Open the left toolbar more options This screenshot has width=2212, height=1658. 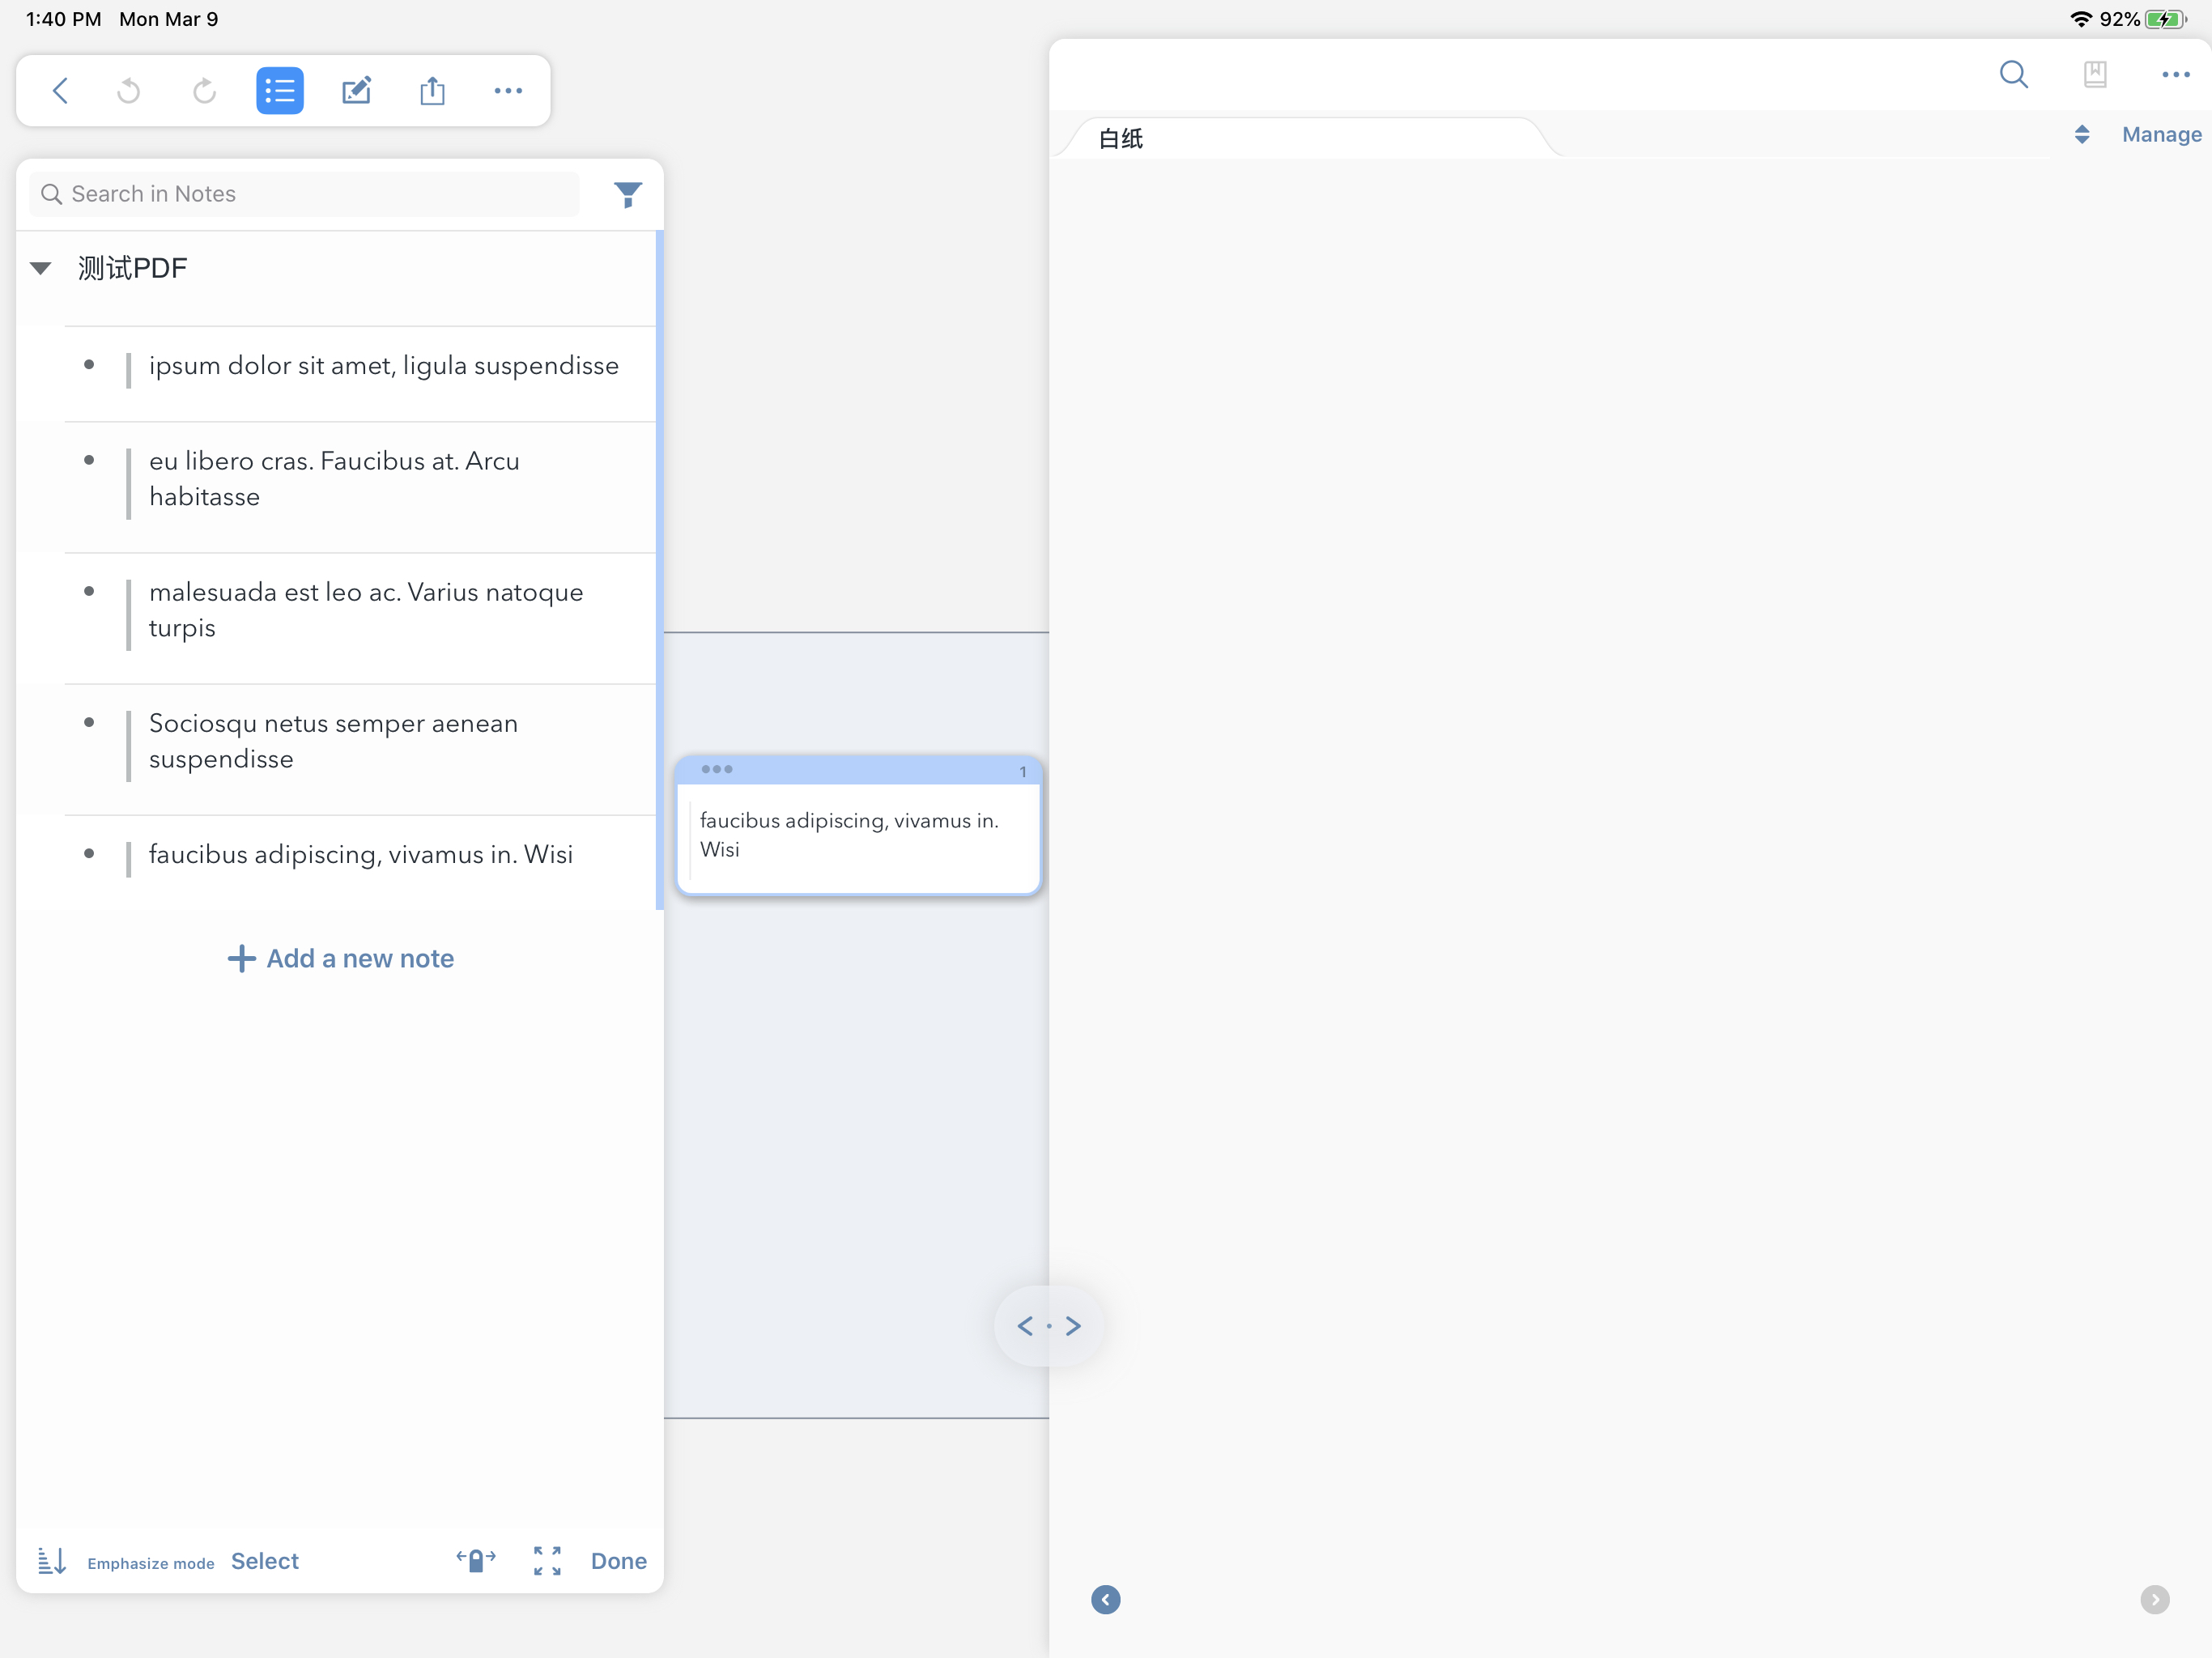coord(508,91)
